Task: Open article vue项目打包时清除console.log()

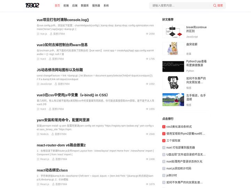Action: (63, 20)
